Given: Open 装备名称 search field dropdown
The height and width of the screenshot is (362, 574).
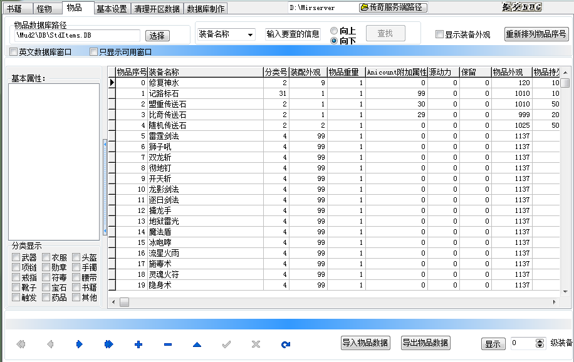Looking at the screenshot, I should [x=251, y=35].
